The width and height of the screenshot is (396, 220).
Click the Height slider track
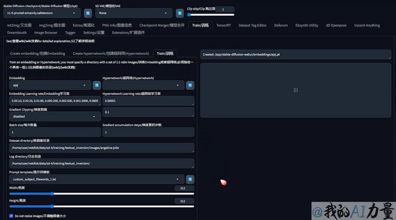tap(102, 206)
